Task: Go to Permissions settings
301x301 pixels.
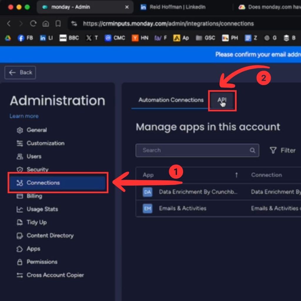Action: (37, 262)
